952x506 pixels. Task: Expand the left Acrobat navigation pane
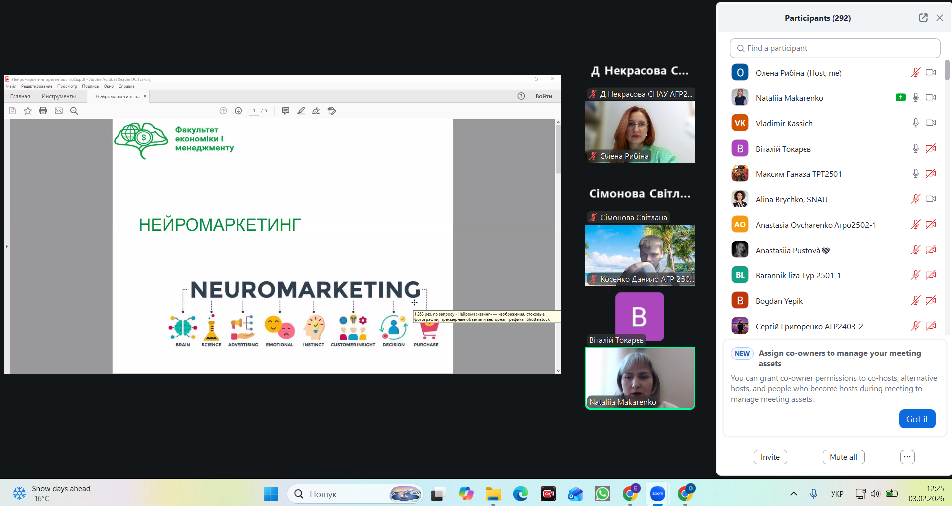coord(7,246)
